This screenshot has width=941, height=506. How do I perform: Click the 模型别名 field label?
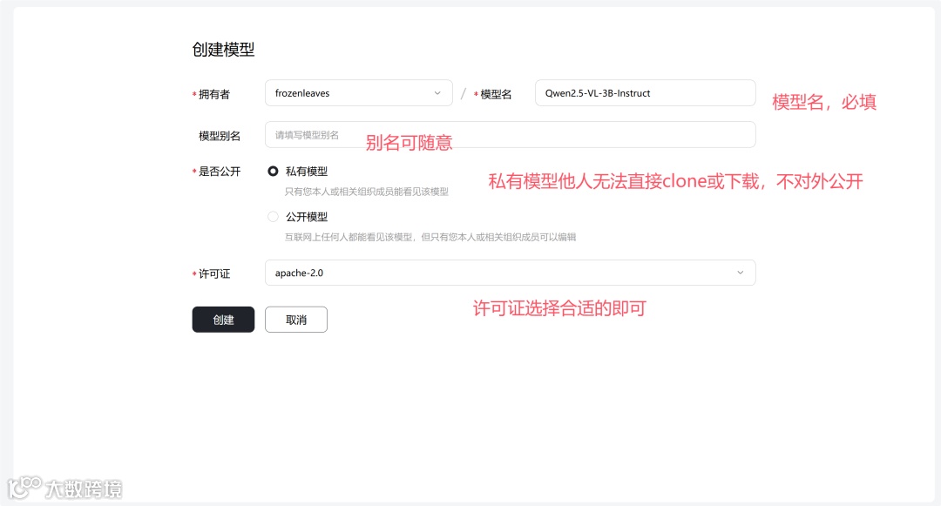pos(220,136)
